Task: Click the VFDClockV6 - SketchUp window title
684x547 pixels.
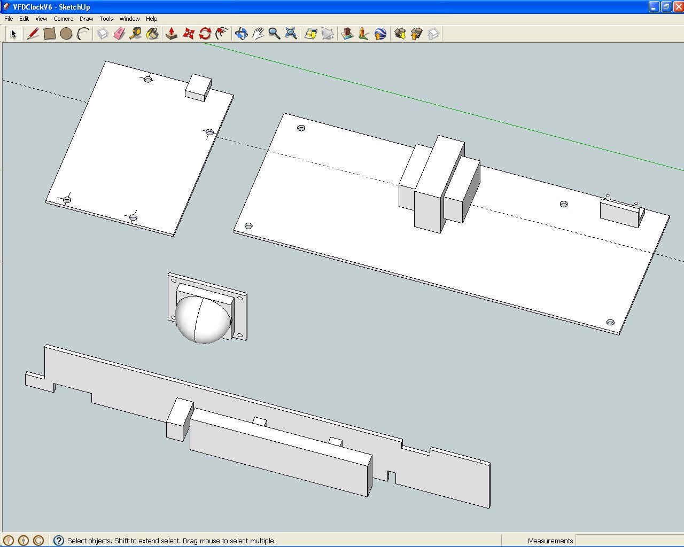Action: click(51, 7)
